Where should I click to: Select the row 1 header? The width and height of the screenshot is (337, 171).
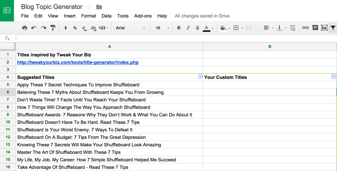(x=8, y=55)
